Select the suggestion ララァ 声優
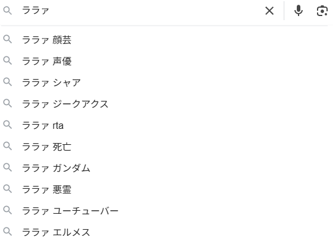This screenshot has width=333, height=250. tap(164, 61)
